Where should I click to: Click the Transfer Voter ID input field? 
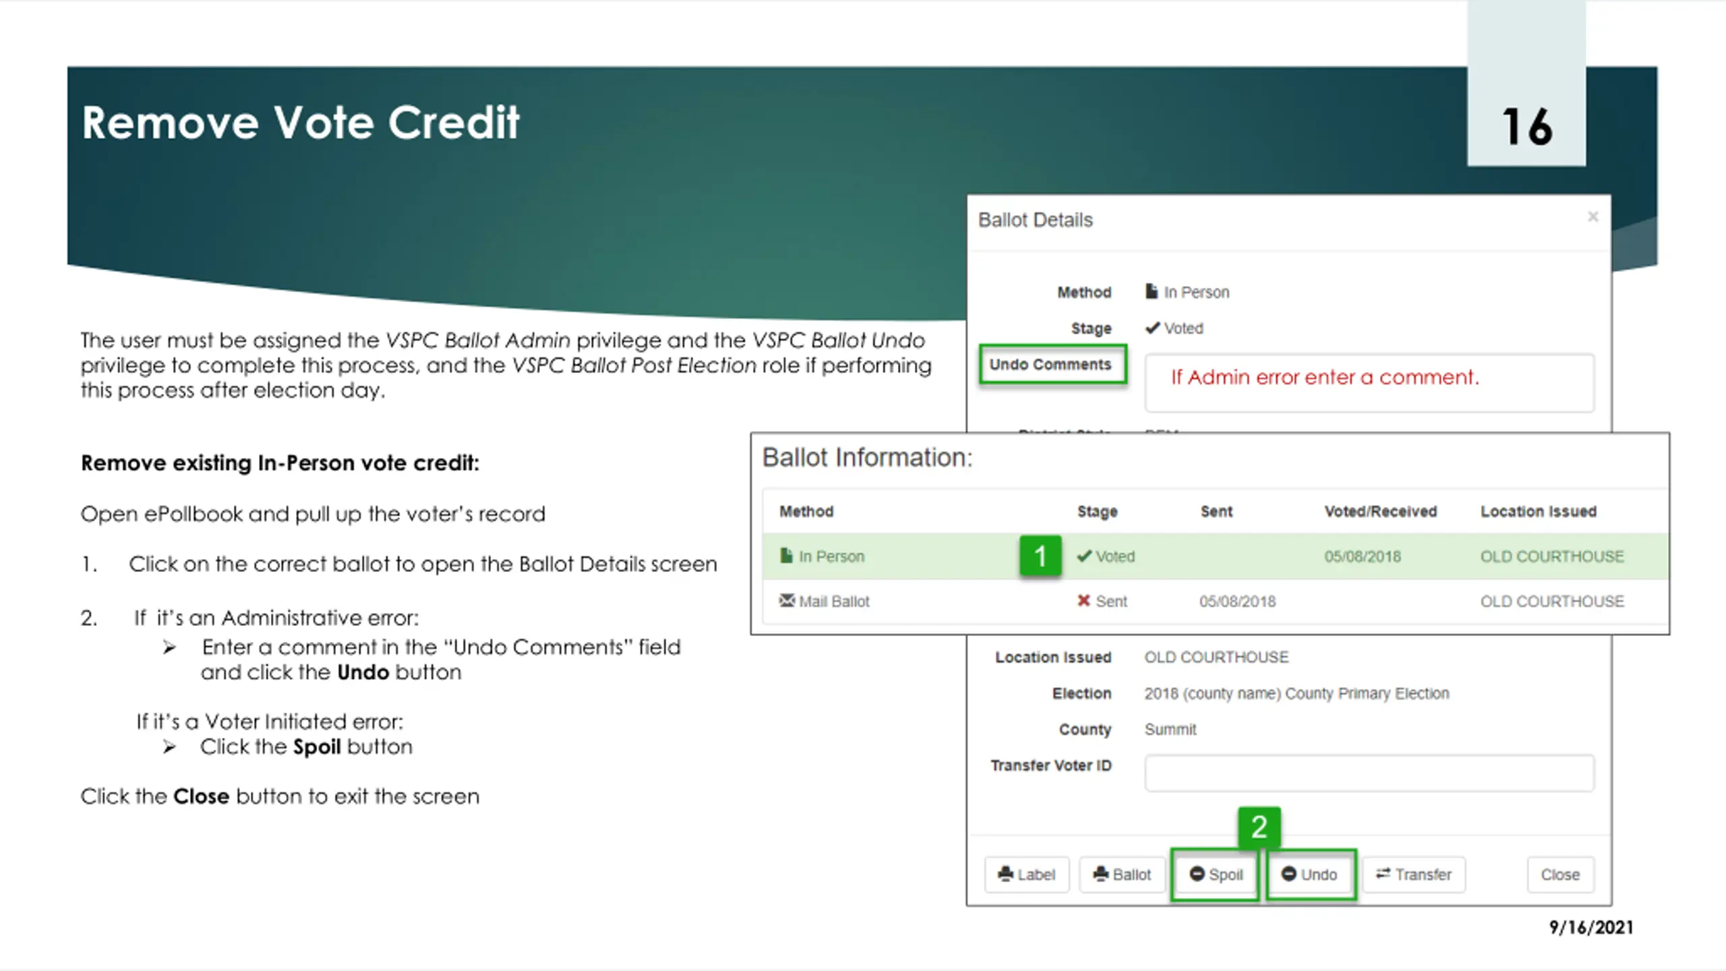1369,773
